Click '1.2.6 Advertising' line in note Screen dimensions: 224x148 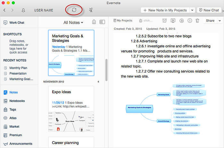144,41
